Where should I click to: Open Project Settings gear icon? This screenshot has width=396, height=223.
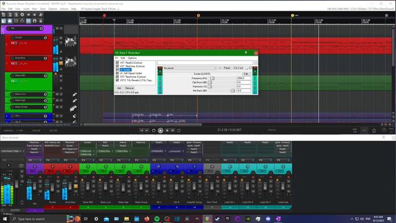tap(22, 15)
